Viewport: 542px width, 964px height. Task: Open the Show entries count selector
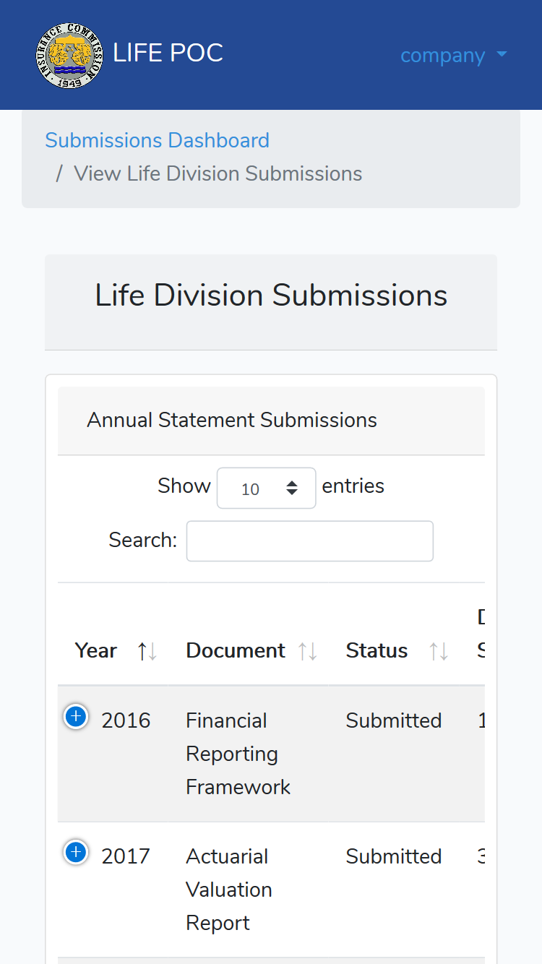pyautogui.click(x=267, y=488)
